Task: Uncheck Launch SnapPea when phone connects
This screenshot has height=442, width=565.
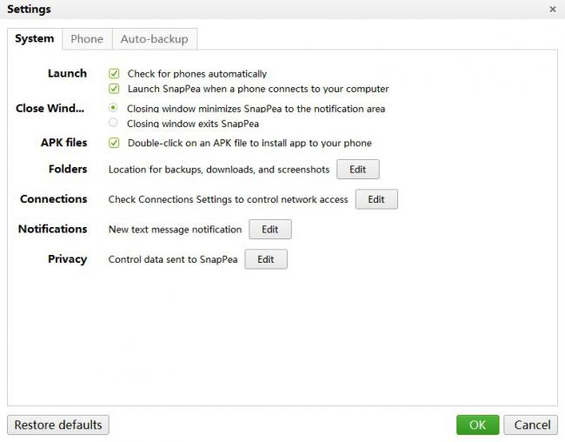Action: (x=114, y=89)
